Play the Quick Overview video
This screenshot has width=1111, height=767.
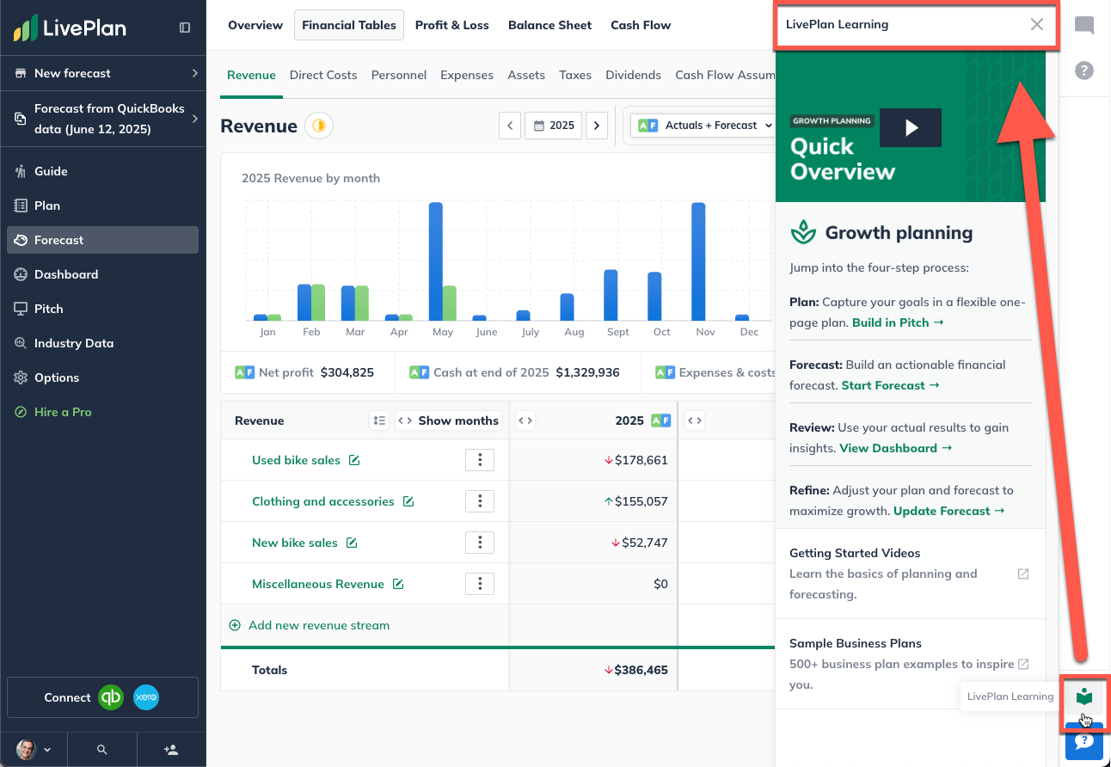(x=911, y=127)
